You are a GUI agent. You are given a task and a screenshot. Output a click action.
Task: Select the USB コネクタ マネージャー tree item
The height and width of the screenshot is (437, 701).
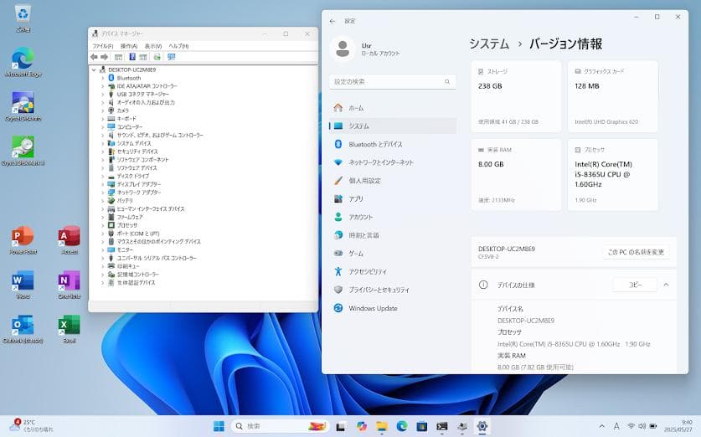coord(142,95)
